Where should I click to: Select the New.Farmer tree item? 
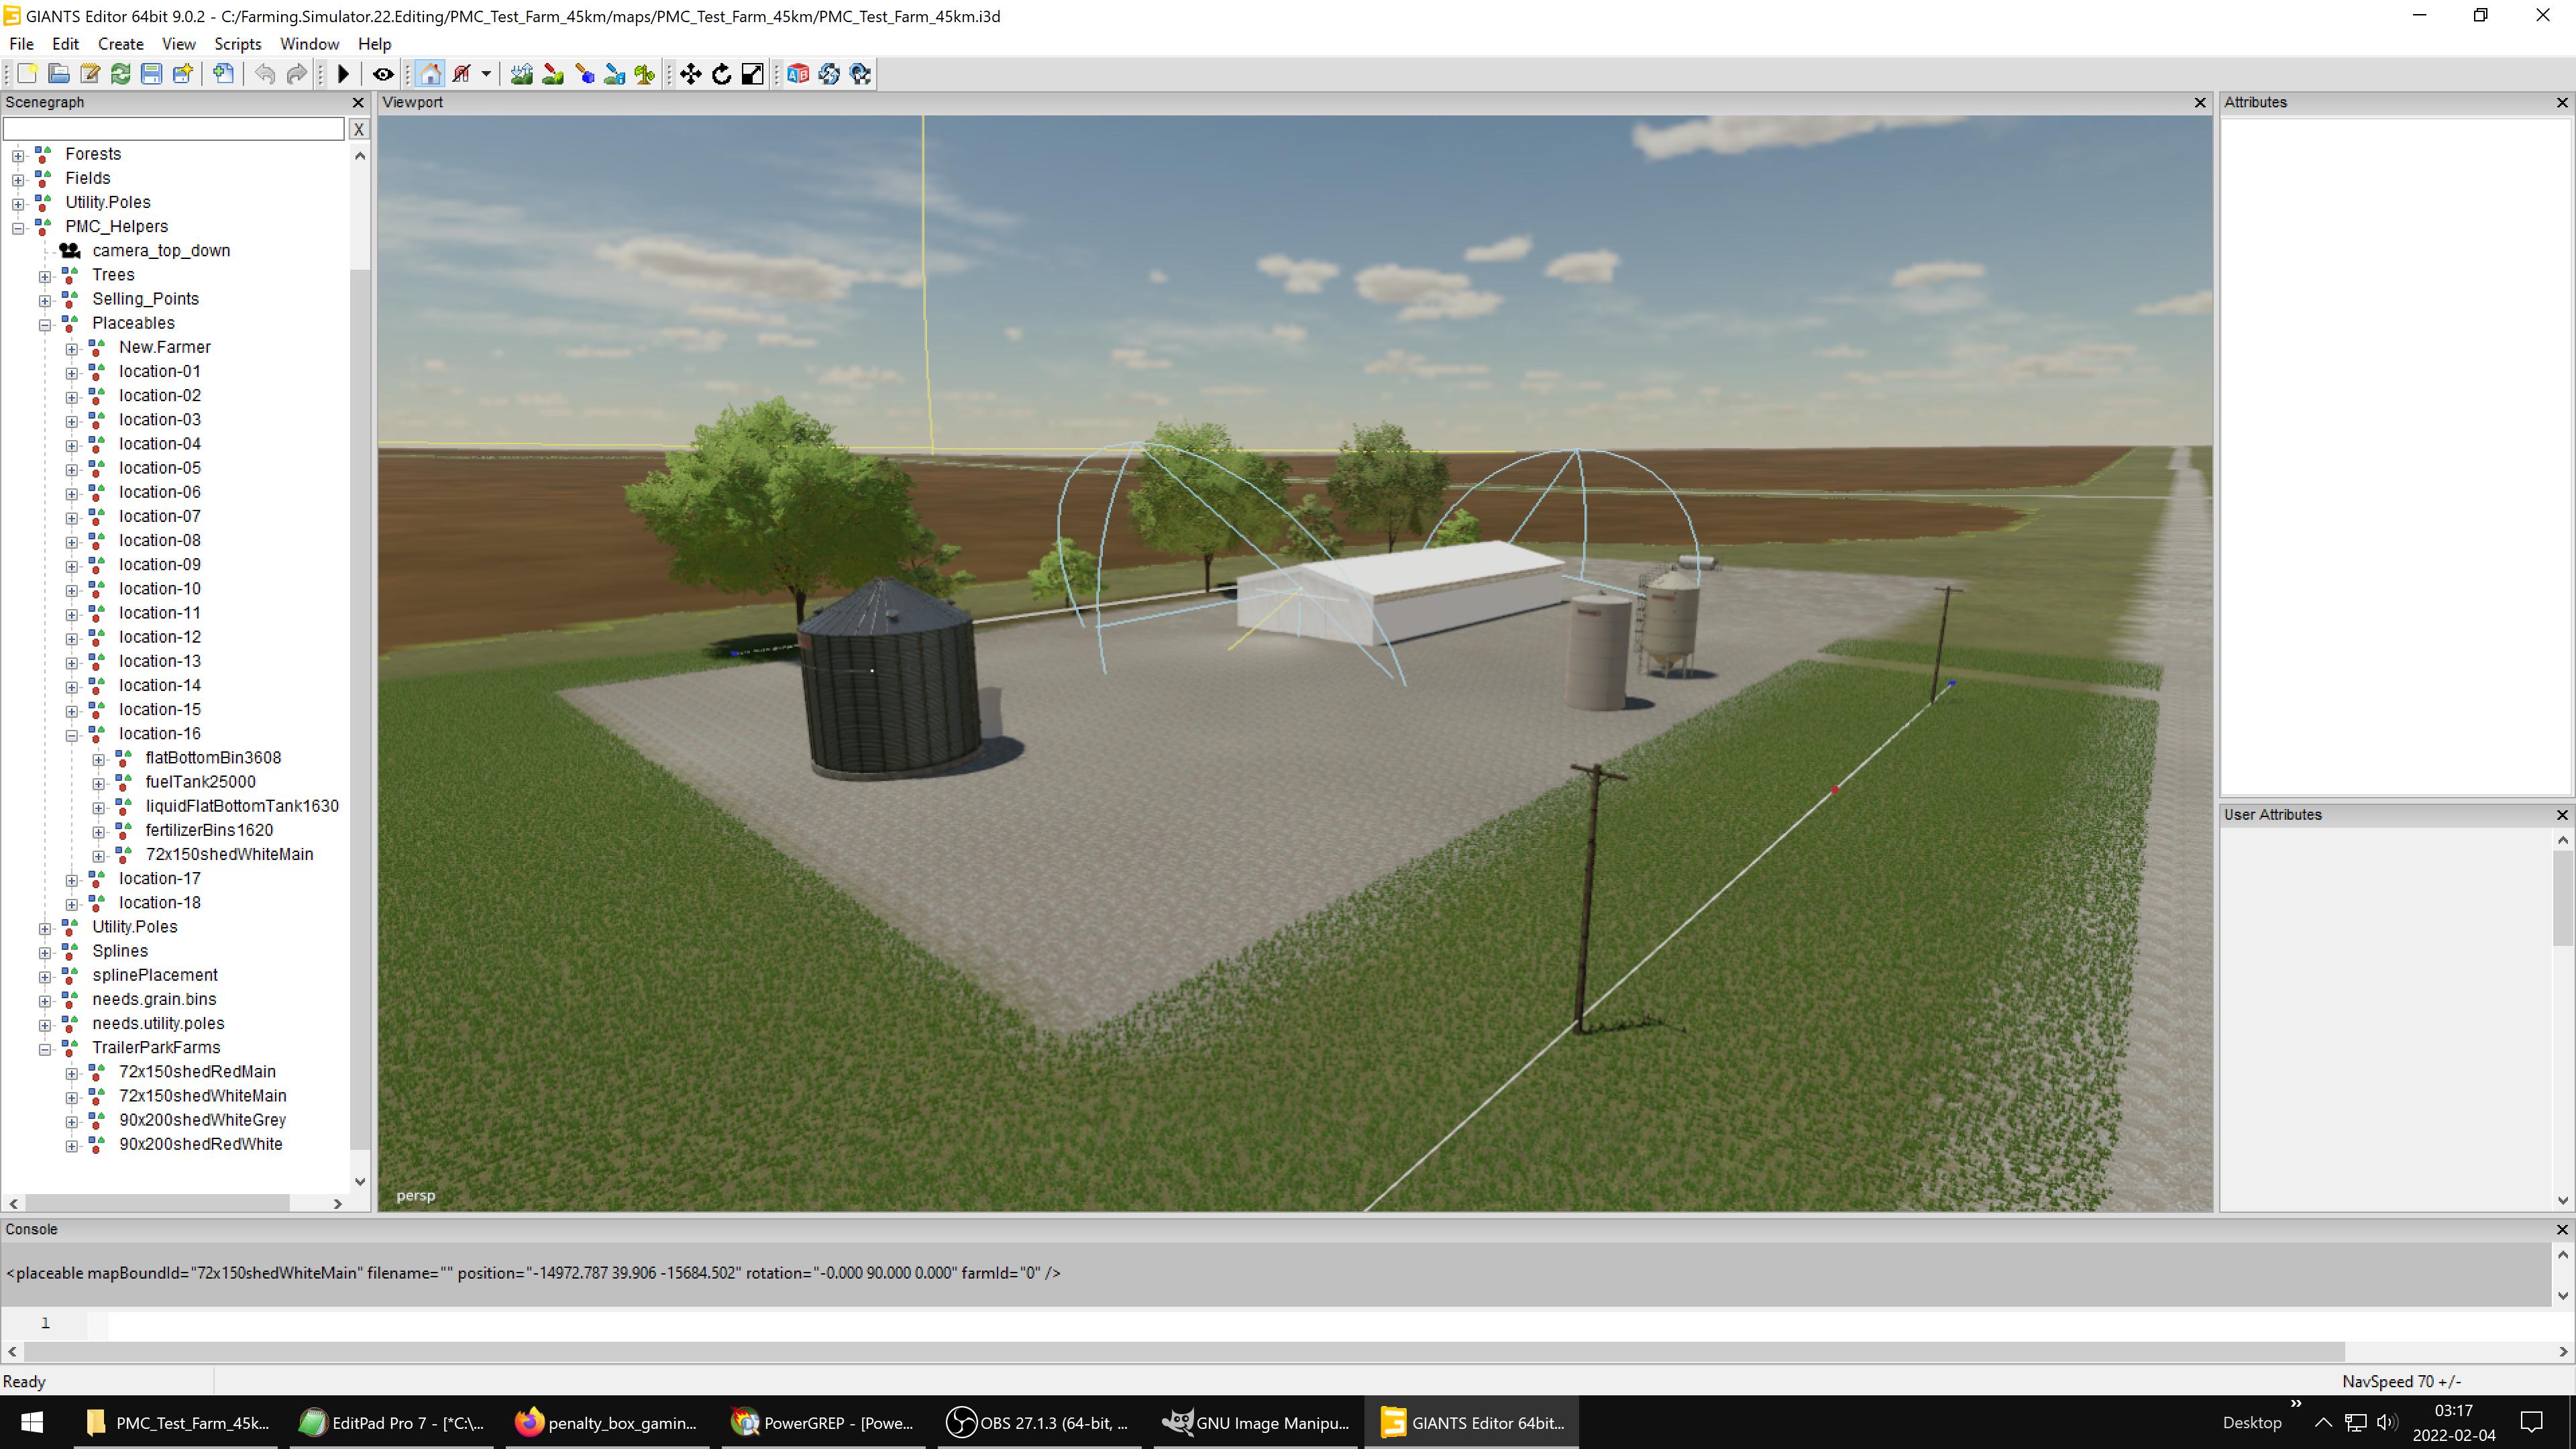click(x=165, y=347)
